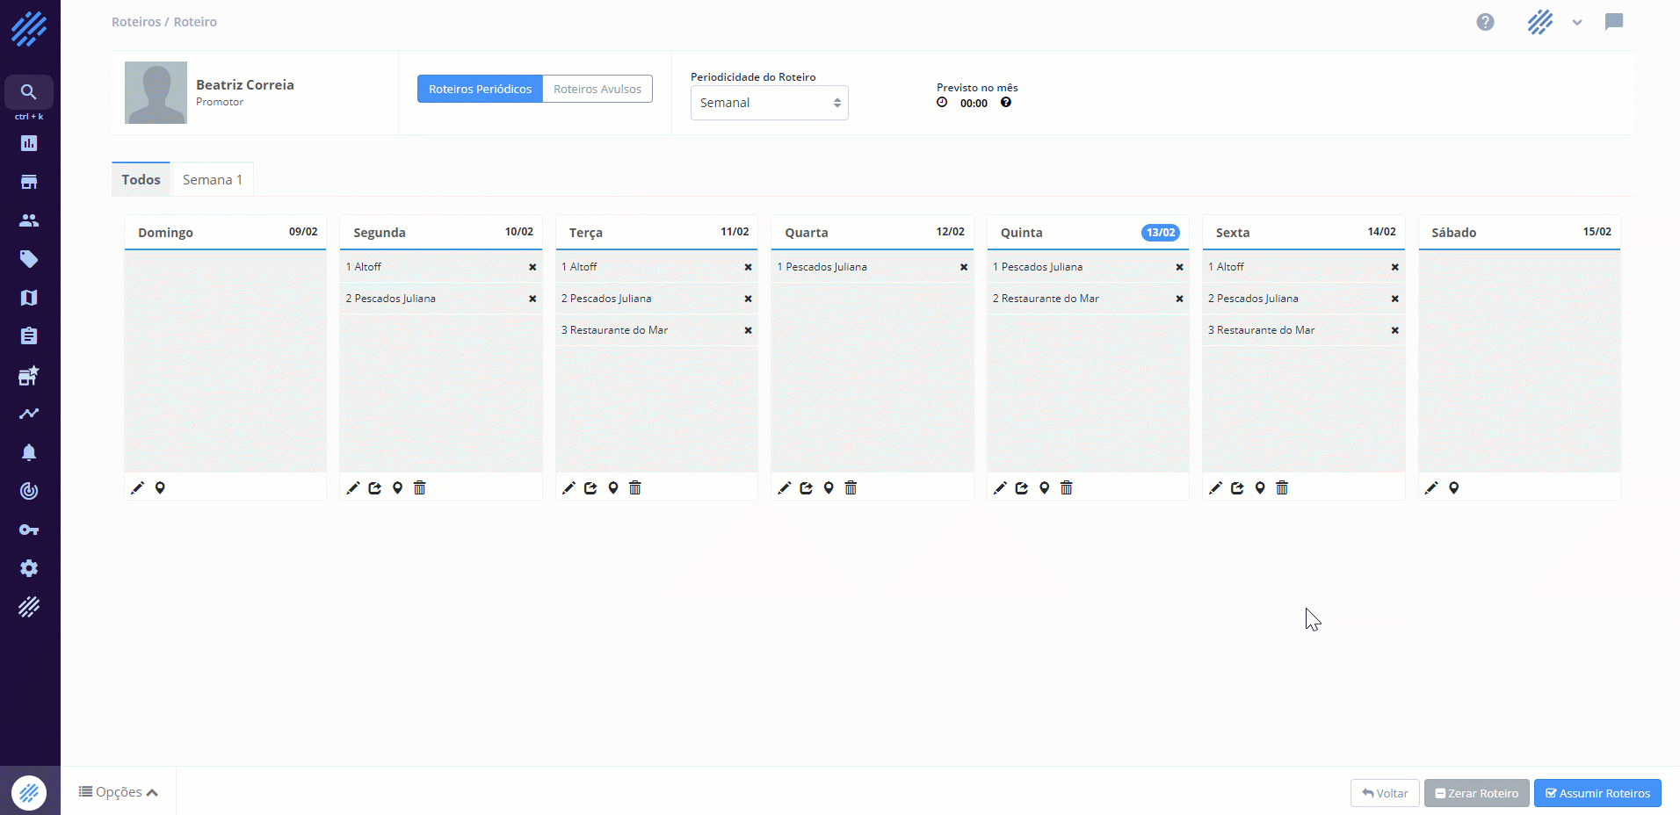Expand the account chevron in top bar
Screen dimensions: 1680x815
(1577, 23)
